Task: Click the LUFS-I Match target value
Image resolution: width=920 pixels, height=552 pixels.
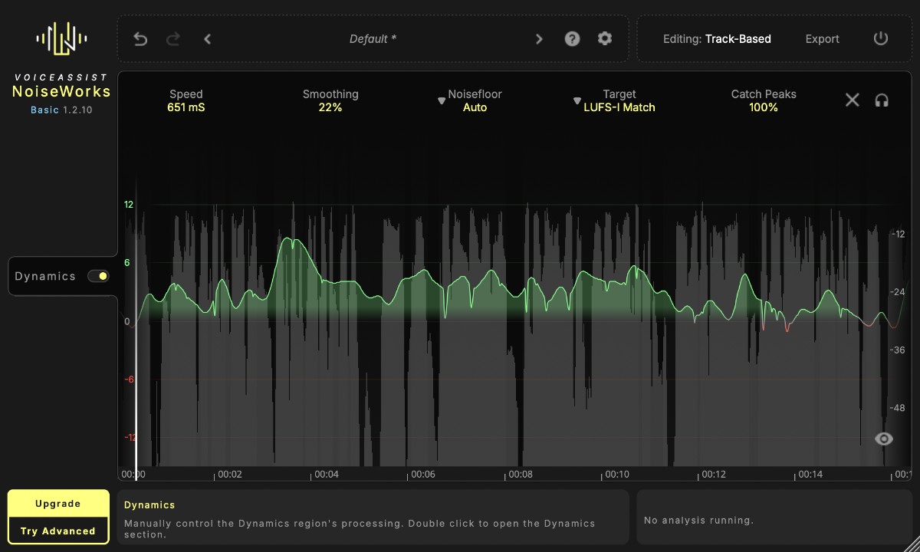Action: (x=619, y=107)
